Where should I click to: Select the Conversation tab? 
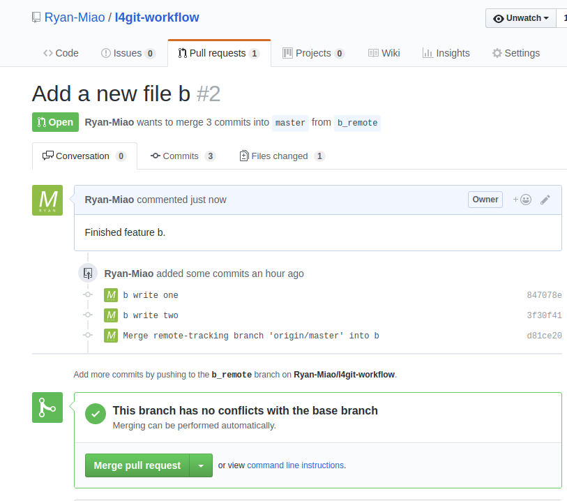click(84, 156)
